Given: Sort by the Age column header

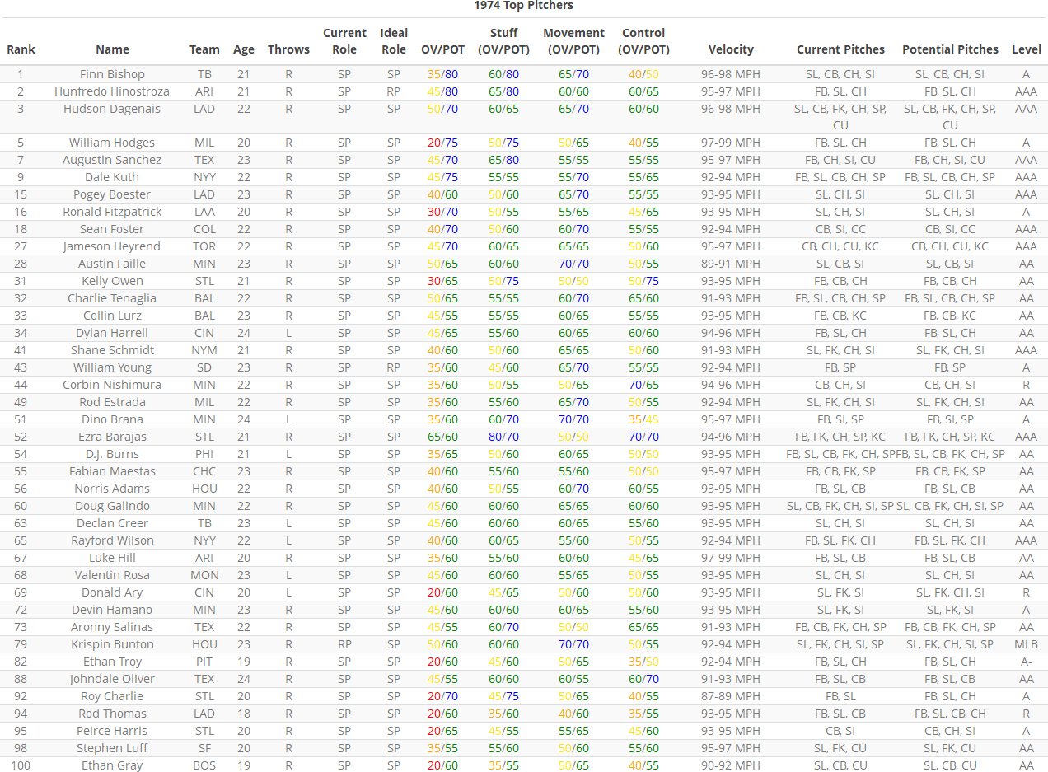Looking at the screenshot, I should [244, 49].
